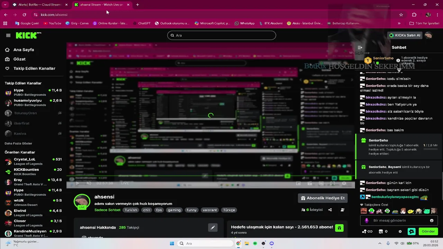
Task: Reload the page
Action: click(24, 15)
